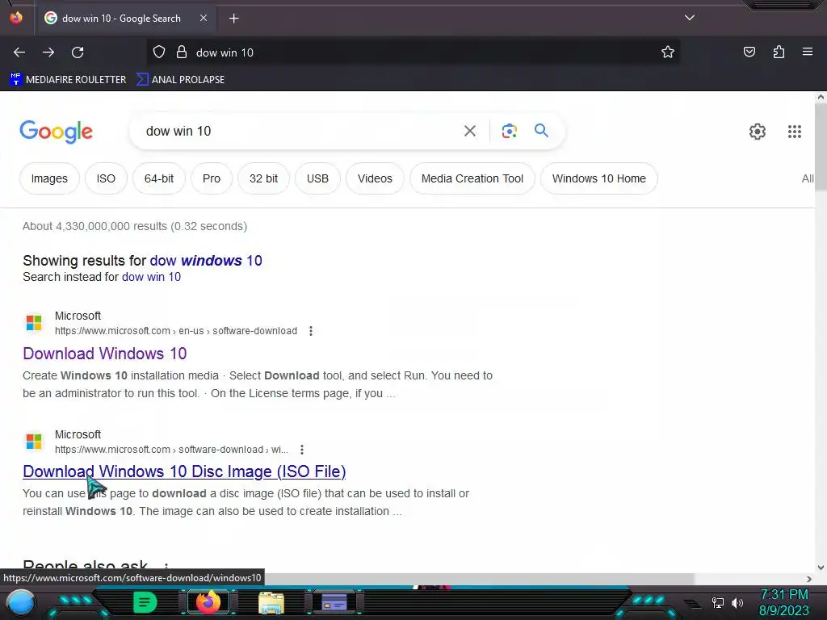This screenshot has height=620, width=827.
Task: Click the 'dow windows 10' corrected query link
Action: click(x=206, y=261)
